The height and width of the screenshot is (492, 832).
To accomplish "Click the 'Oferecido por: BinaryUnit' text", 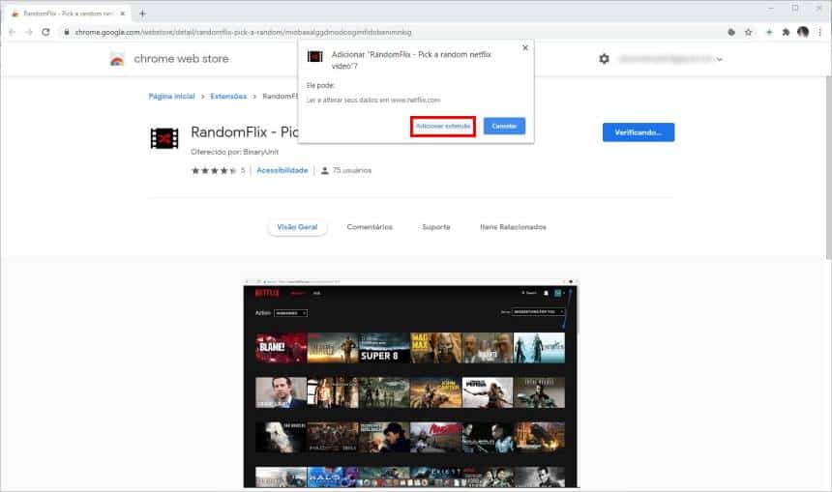I will (x=234, y=152).
